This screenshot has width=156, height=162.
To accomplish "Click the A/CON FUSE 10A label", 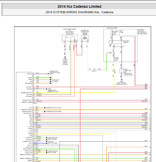I will pyautogui.click(x=117, y=59).
